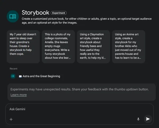Select the Anime brother Akito prompt card
Image resolution: width=159 pixels, height=128 pixels.
(x=129, y=47)
